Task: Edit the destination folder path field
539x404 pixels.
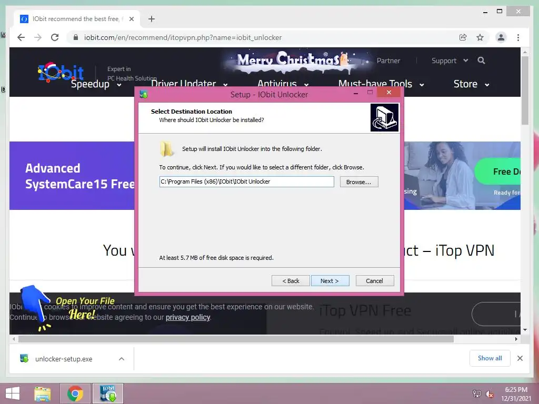Action: click(246, 181)
